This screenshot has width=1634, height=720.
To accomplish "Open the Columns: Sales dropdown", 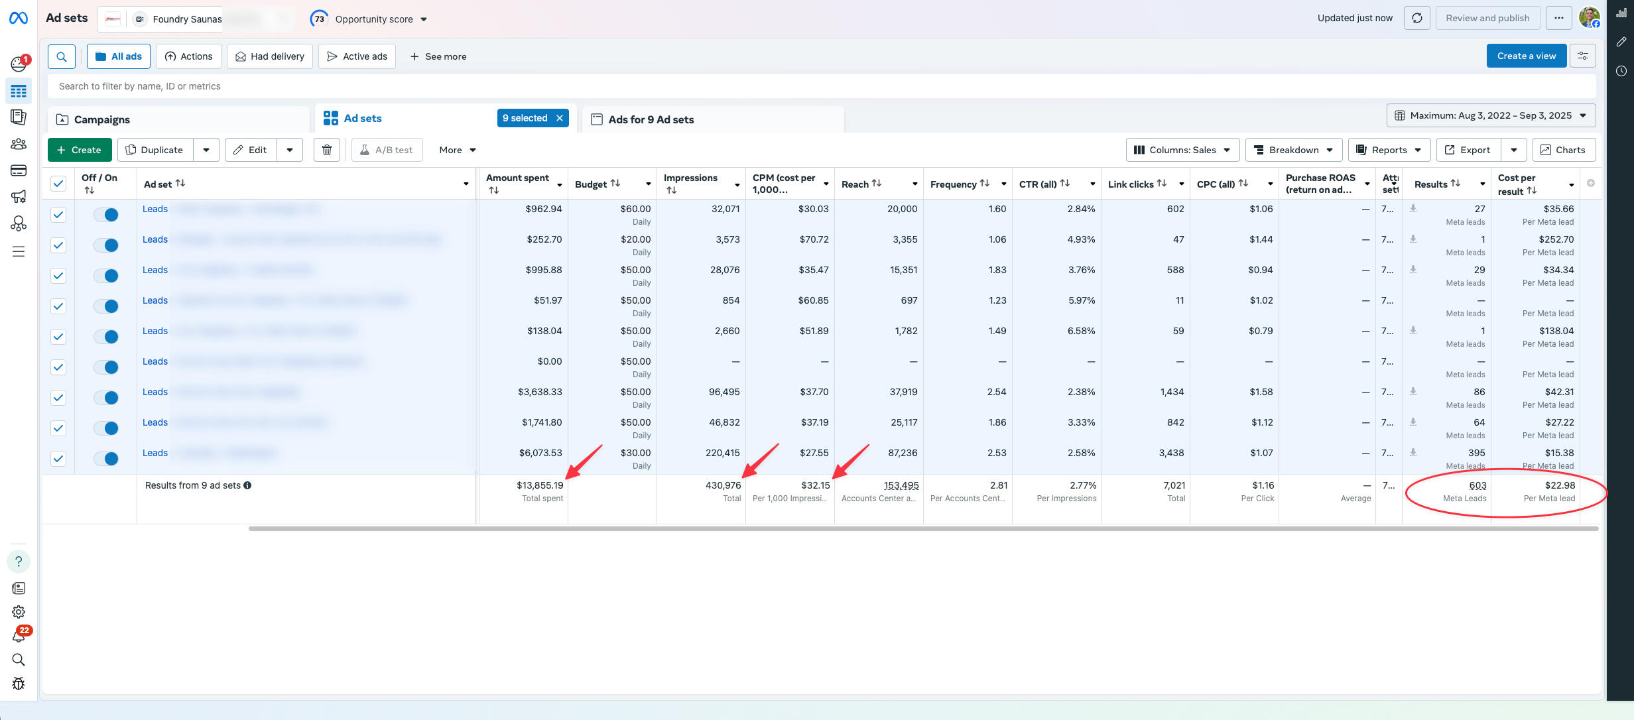I will click(x=1182, y=150).
